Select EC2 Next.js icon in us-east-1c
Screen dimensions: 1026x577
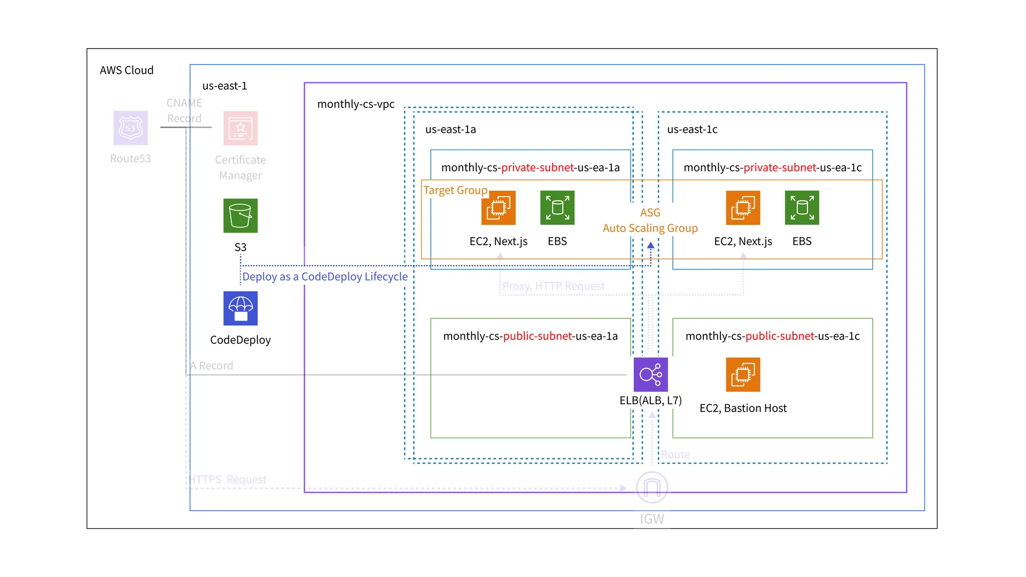point(743,208)
